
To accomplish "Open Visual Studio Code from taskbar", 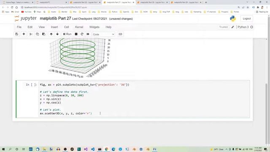I will [x=93, y=149].
